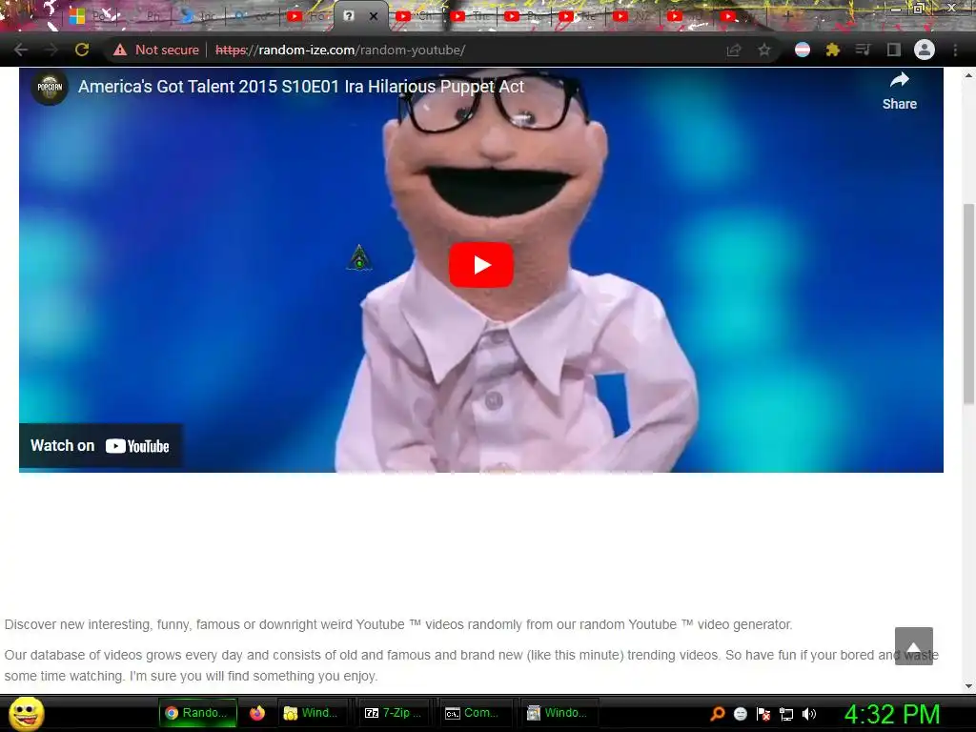Open the striped flag extension icon
Screen dimensions: 976x732
pos(803,50)
